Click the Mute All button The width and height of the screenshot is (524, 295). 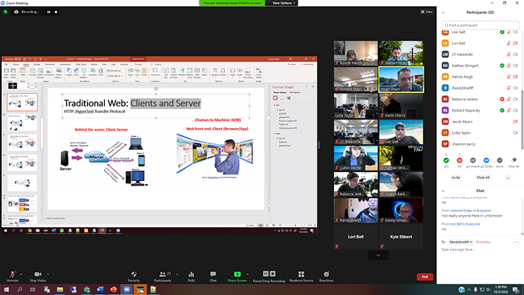click(483, 178)
